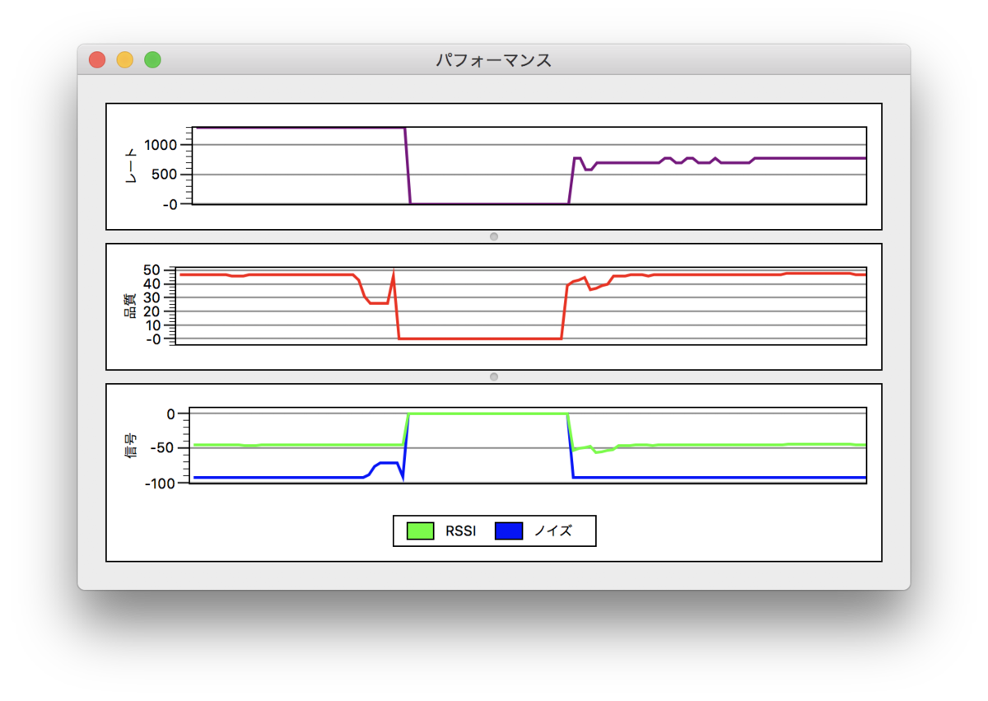Click the 1000 tick label on the rate chart

click(161, 145)
